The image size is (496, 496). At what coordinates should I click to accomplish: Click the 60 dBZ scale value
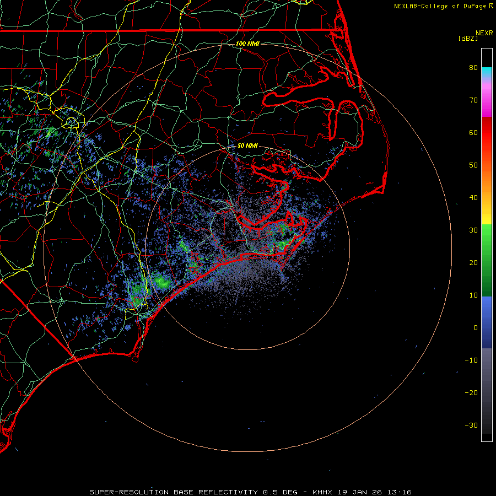[x=473, y=132]
